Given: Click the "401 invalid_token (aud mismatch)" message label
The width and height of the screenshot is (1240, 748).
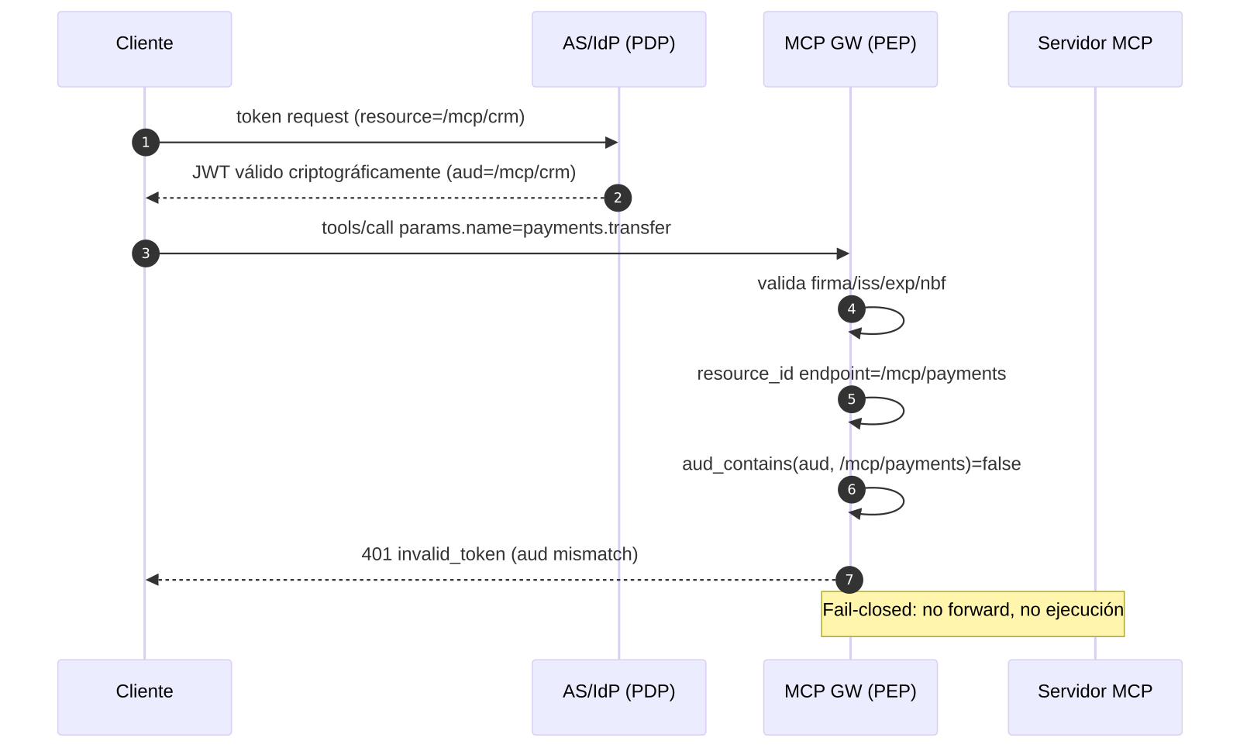Looking at the screenshot, I should pos(499,554).
